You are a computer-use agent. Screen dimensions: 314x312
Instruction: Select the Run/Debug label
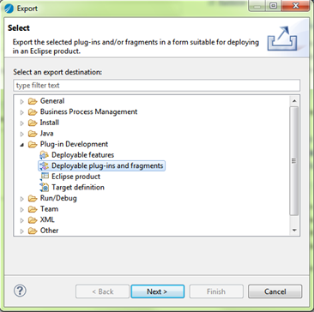58,198
